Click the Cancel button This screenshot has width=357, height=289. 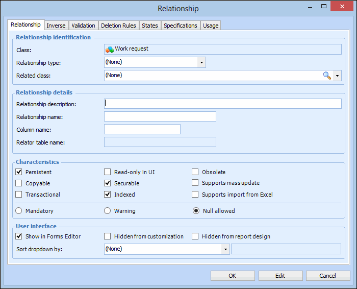(327, 276)
